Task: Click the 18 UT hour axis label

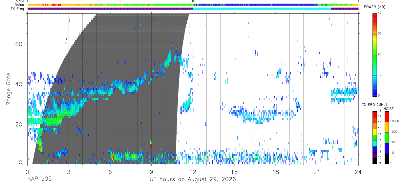Action: (x=276, y=172)
